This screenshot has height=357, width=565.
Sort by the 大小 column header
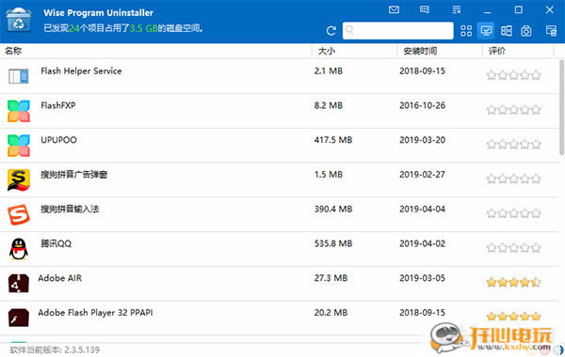coord(327,51)
